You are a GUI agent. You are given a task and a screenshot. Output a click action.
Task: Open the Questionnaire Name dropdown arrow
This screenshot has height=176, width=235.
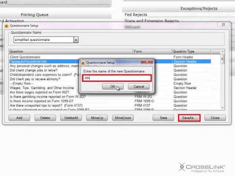click(x=76, y=40)
